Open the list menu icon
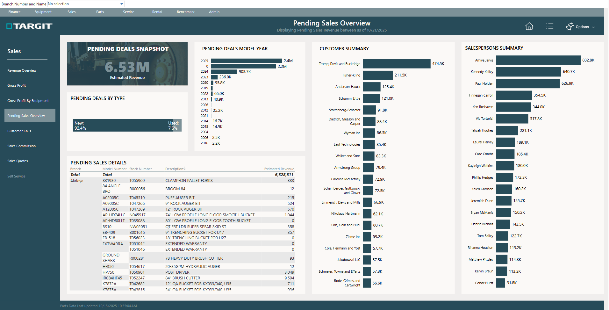Viewport: 609px width, 310px height. click(549, 26)
